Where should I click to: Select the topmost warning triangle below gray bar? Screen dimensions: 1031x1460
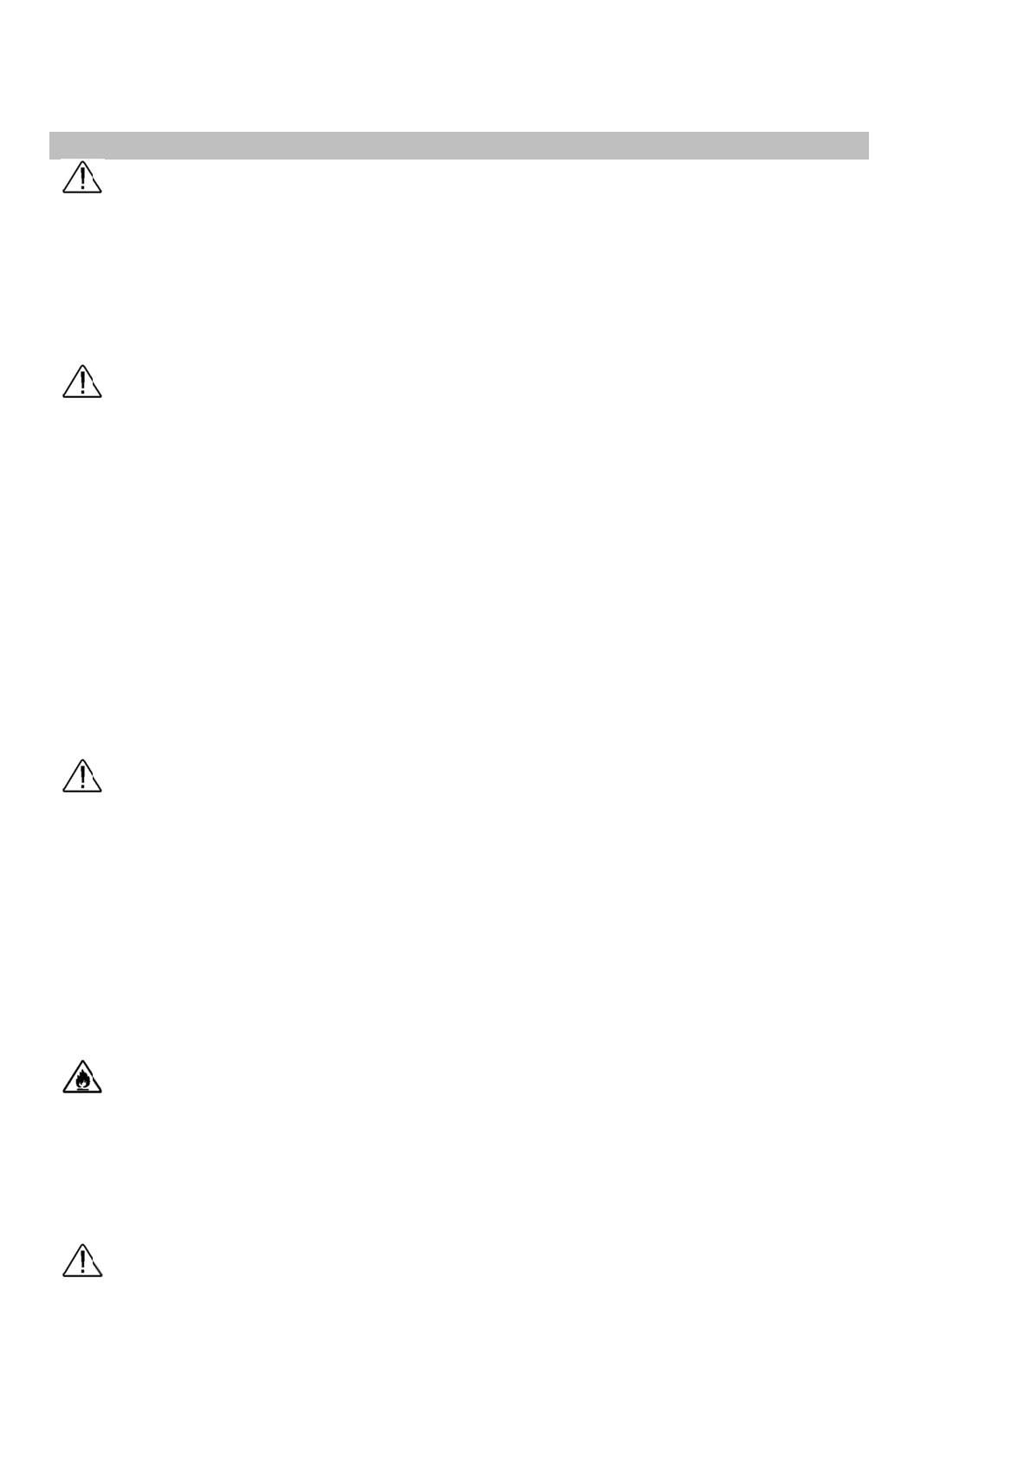82,177
